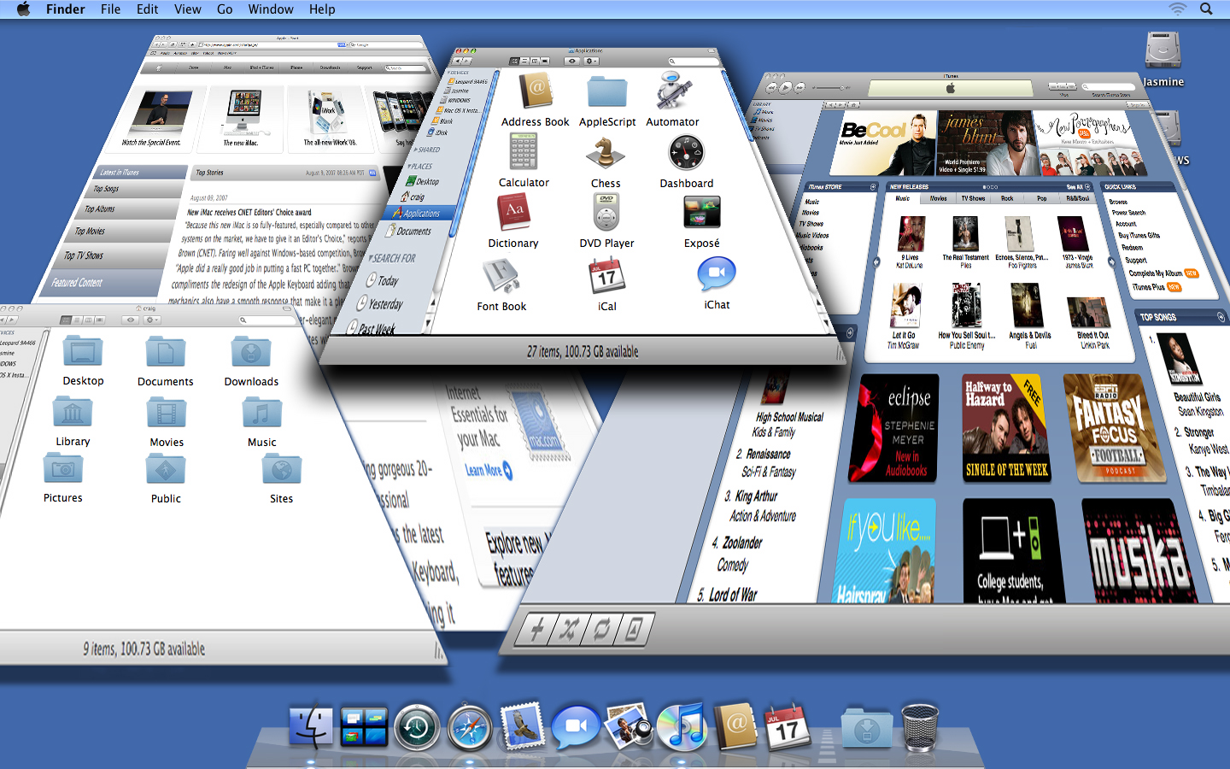The height and width of the screenshot is (769, 1230).
Task: Open the Window menu
Action: 271,9
